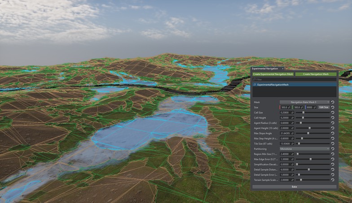Reset Max Edge Error to default

click(333, 159)
